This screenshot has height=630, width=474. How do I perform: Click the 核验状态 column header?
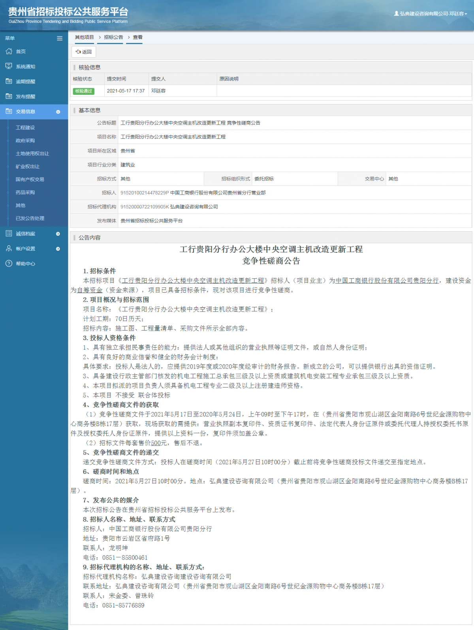pos(83,79)
